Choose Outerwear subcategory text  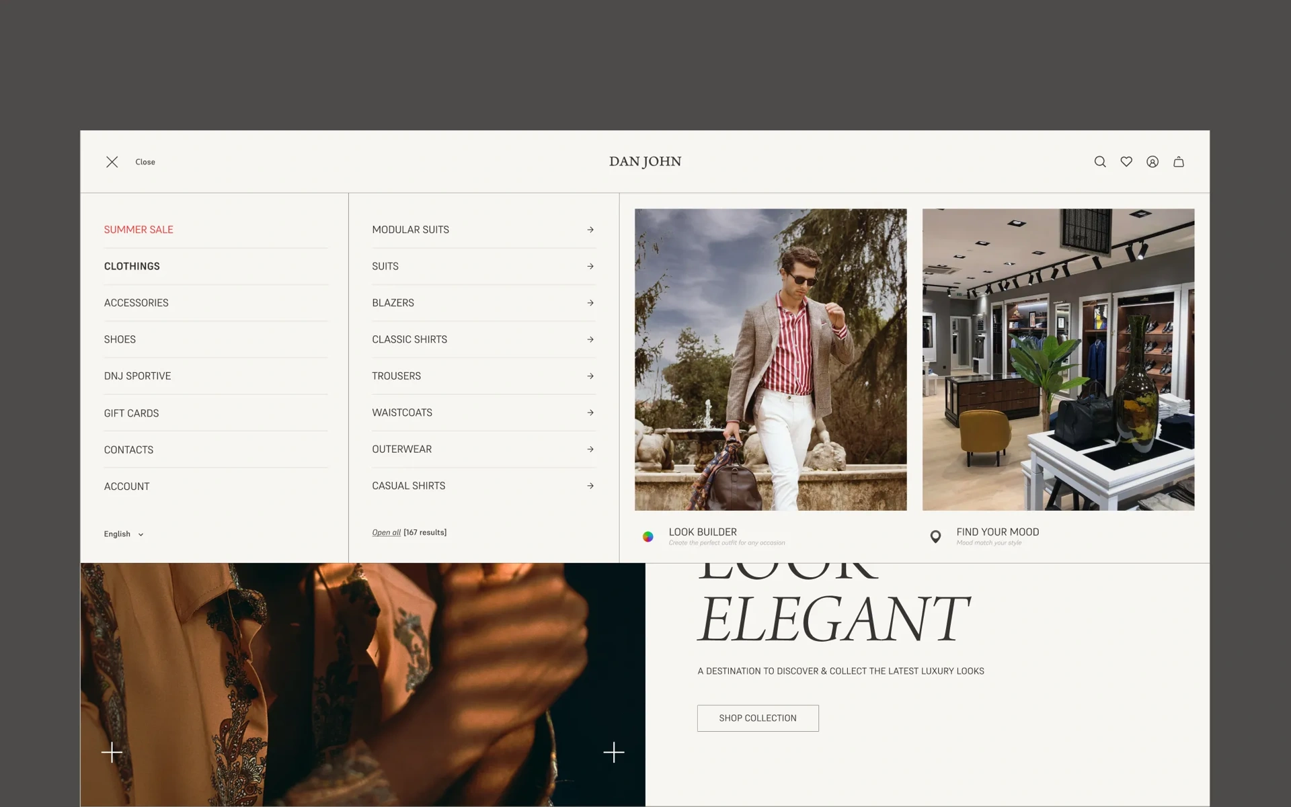pyautogui.click(x=401, y=449)
